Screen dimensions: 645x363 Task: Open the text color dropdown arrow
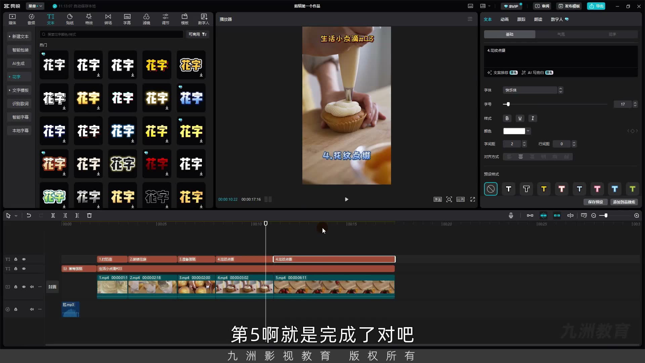[528, 131]
